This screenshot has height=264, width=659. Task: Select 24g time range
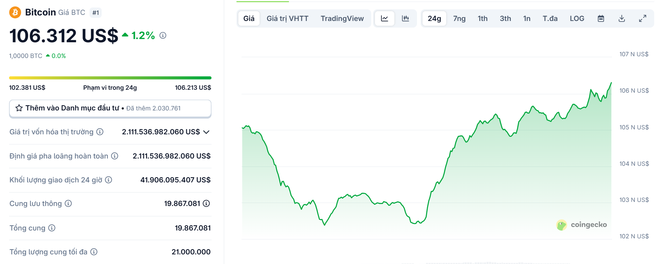coord(434,19)
